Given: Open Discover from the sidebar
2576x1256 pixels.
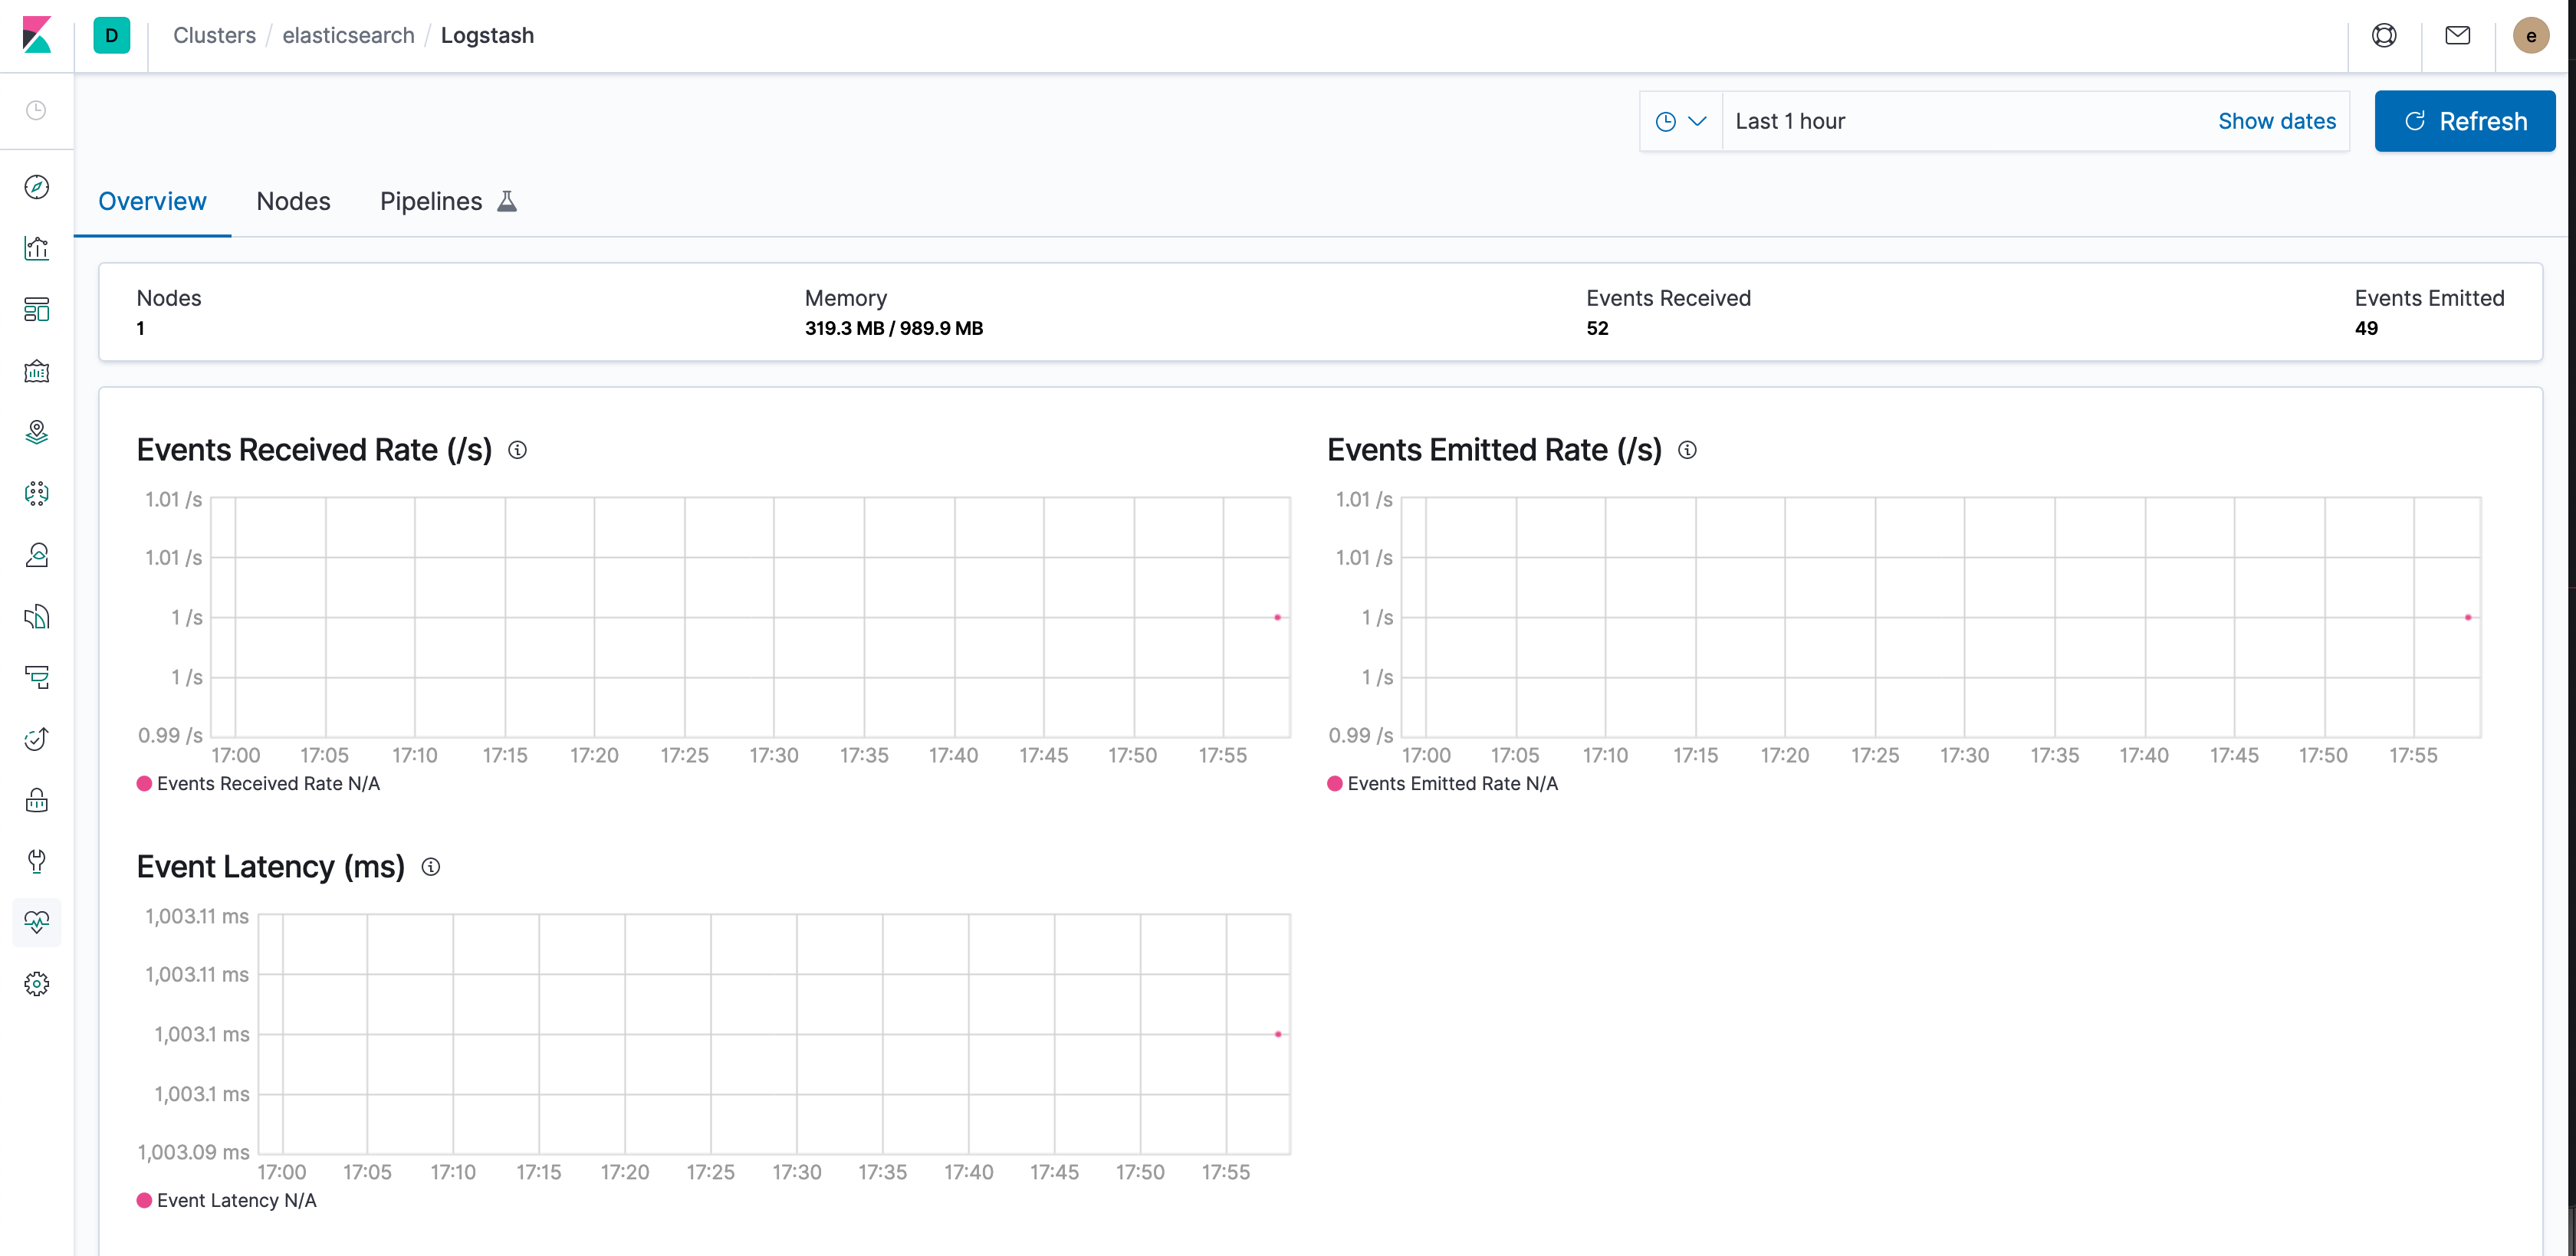Looking at the screenshot, I should coord(36,186).
